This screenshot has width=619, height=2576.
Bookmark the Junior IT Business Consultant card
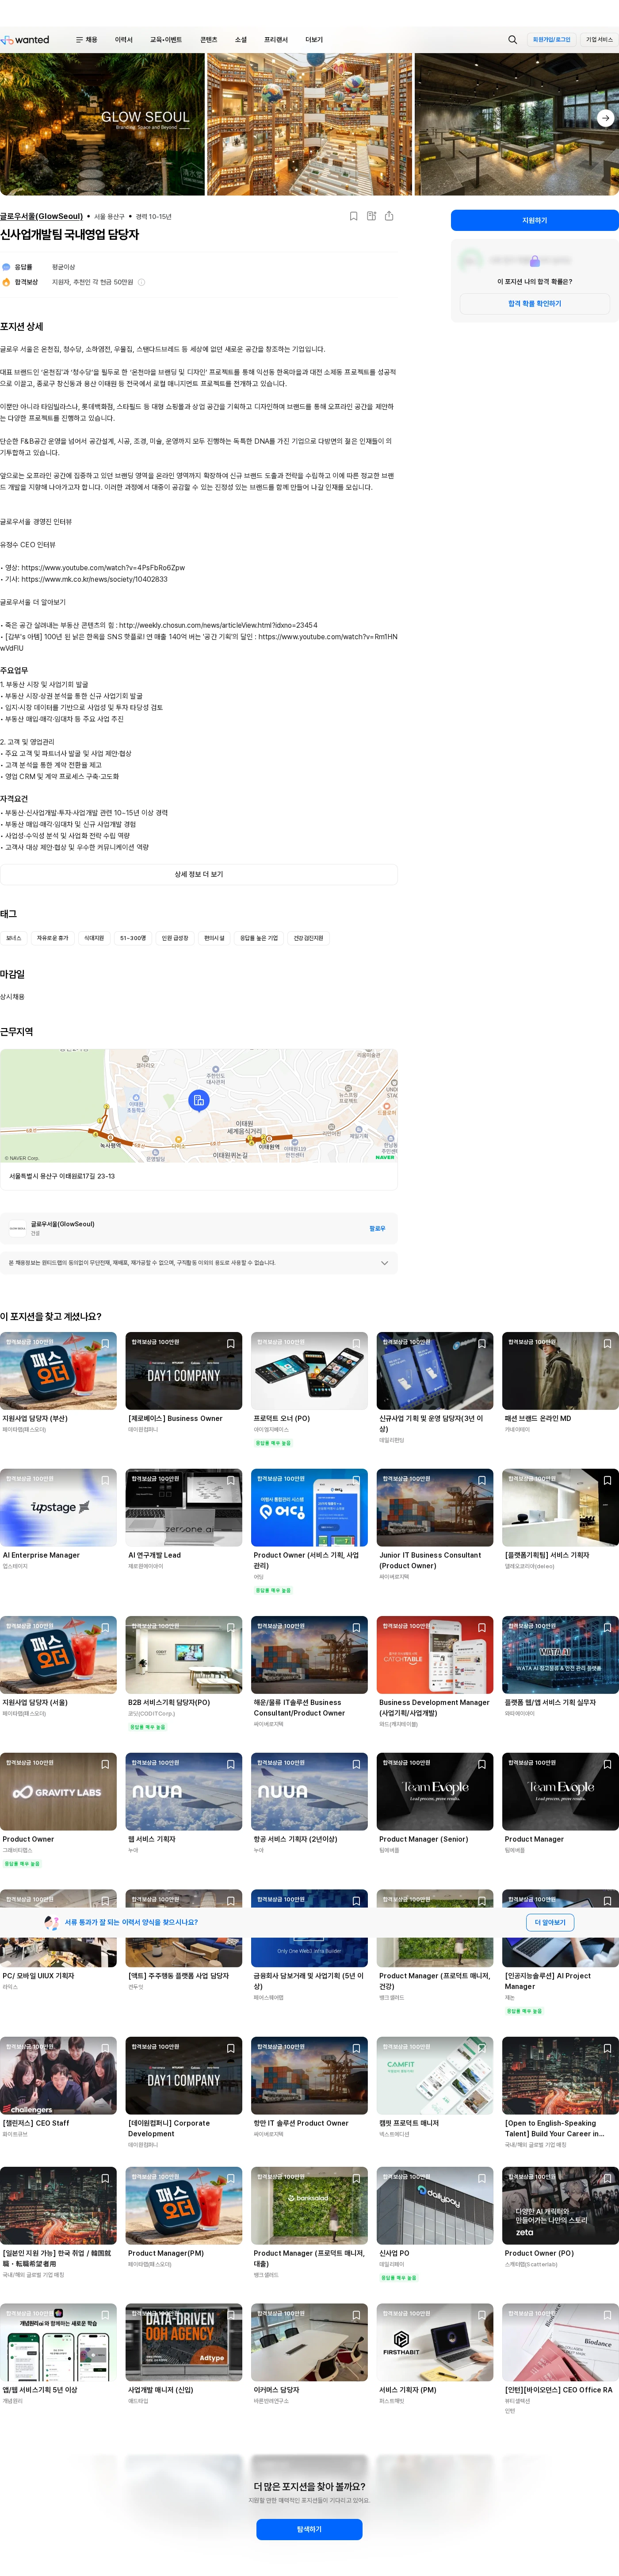click(x=482, y=1480)
